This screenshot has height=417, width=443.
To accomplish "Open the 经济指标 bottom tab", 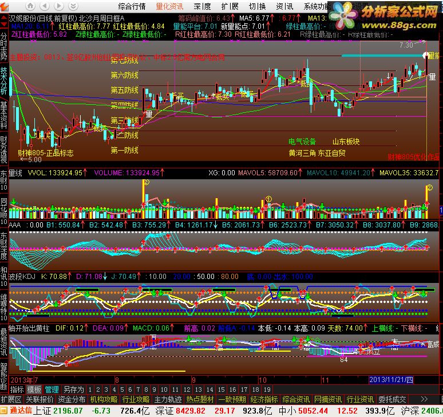I will (x=264, y=399).
